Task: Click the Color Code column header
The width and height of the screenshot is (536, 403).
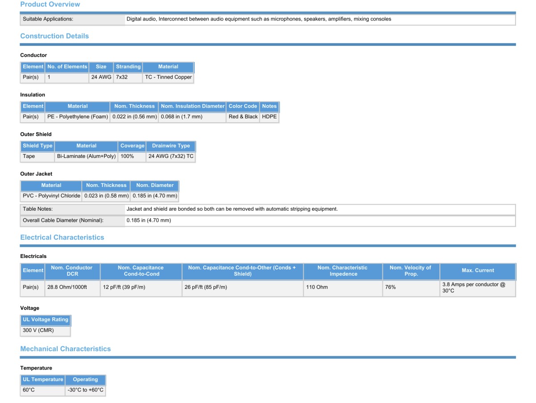Action: (x=243, y=106)
